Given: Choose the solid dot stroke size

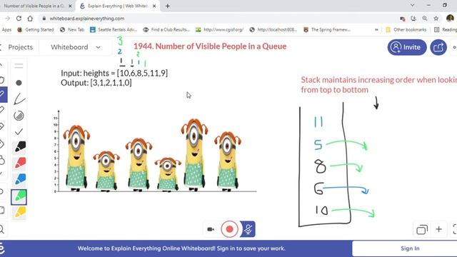Looking at the screenshot, I should [x=19, y=83].
